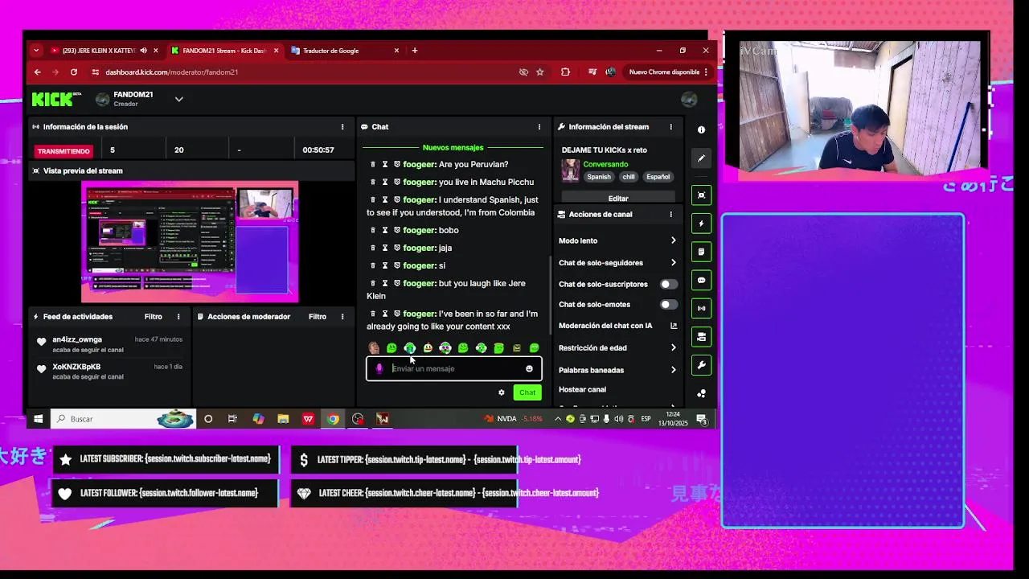Screen dimensions: 1029x579
Task: Open the speech bubble sidebar icon
Action: point(701,280)
